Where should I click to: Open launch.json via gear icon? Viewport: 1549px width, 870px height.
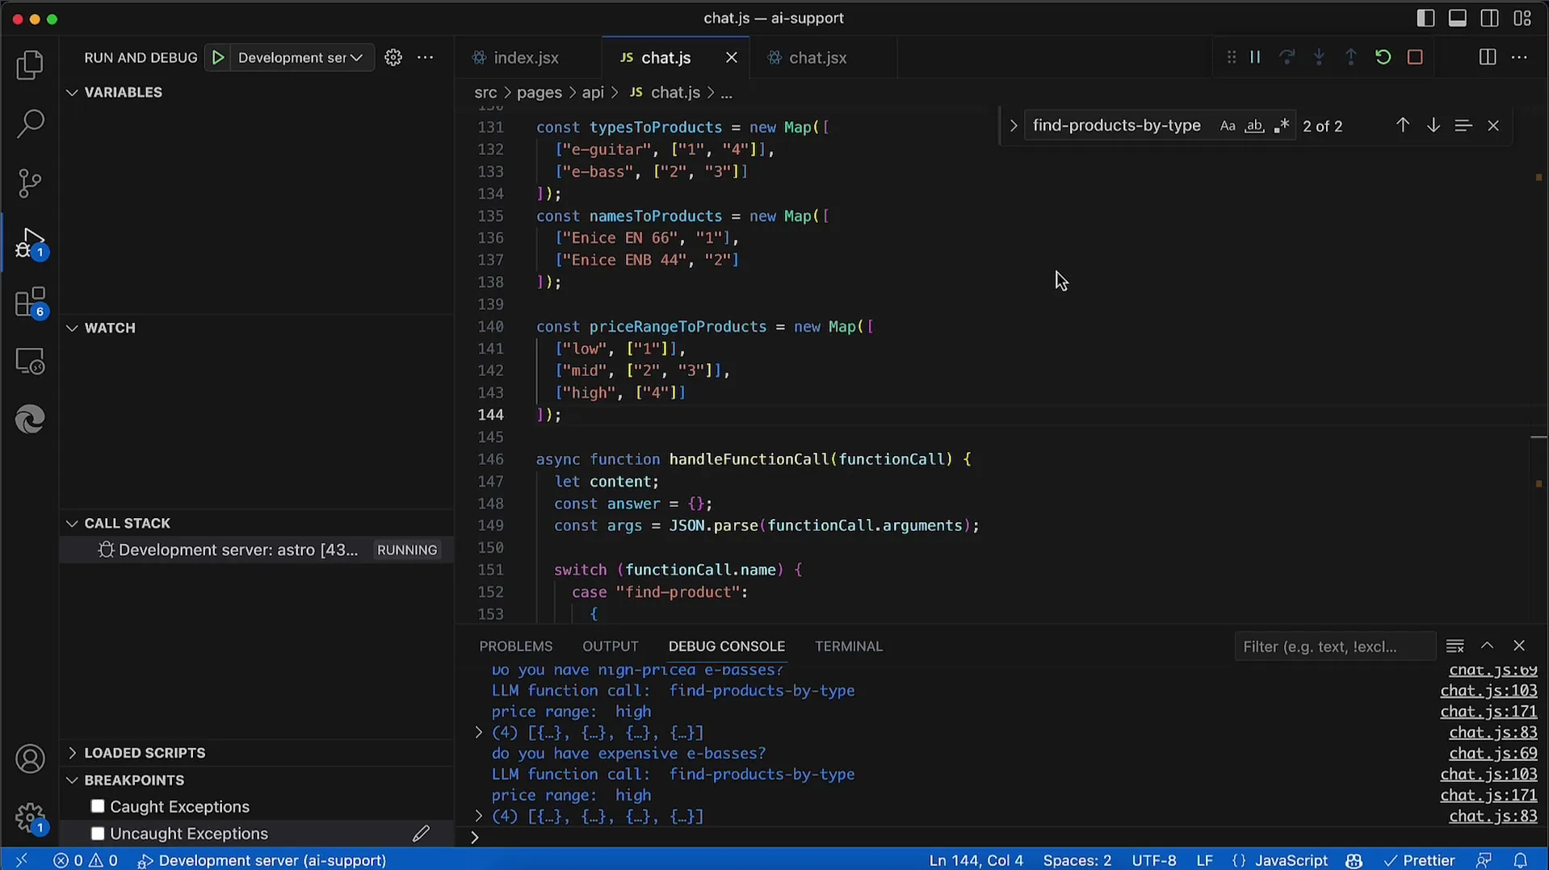[x=393, y=57]
